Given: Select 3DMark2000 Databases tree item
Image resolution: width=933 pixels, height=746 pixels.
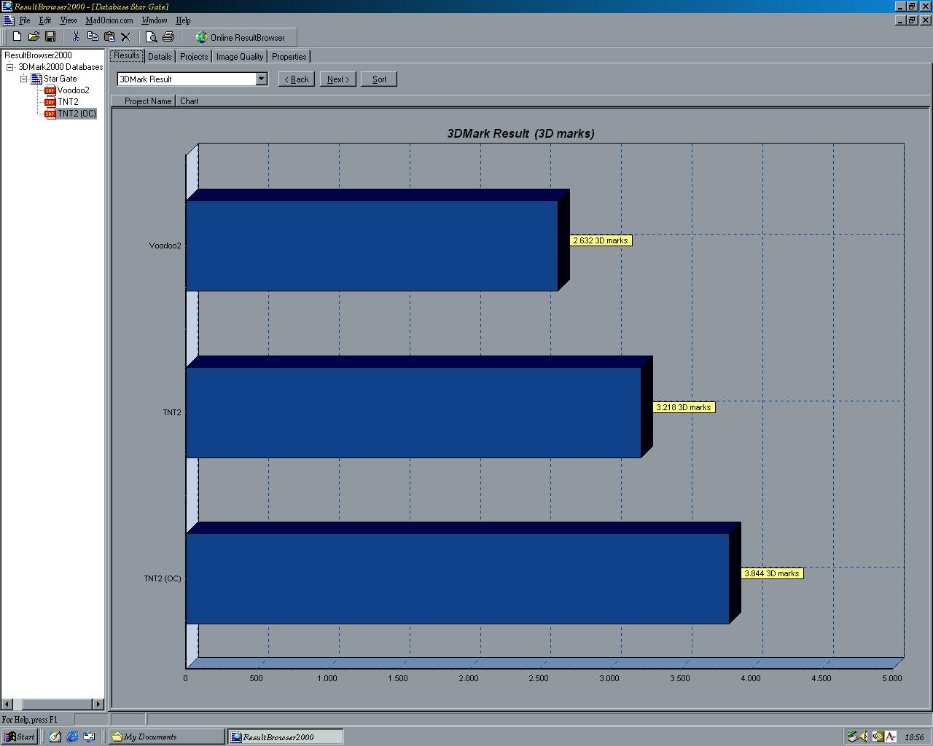Looking at the screenshot, I should pyautogui.click(x=60, y=67).
